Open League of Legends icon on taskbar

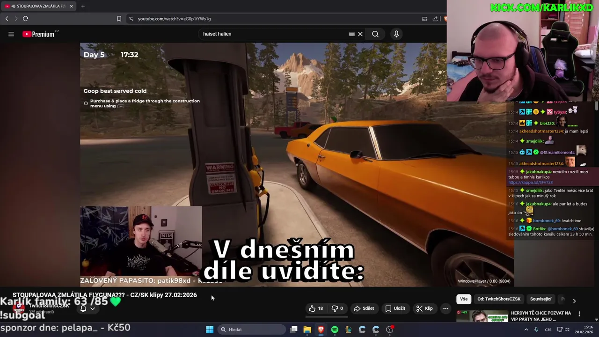(x=348, y=330)
